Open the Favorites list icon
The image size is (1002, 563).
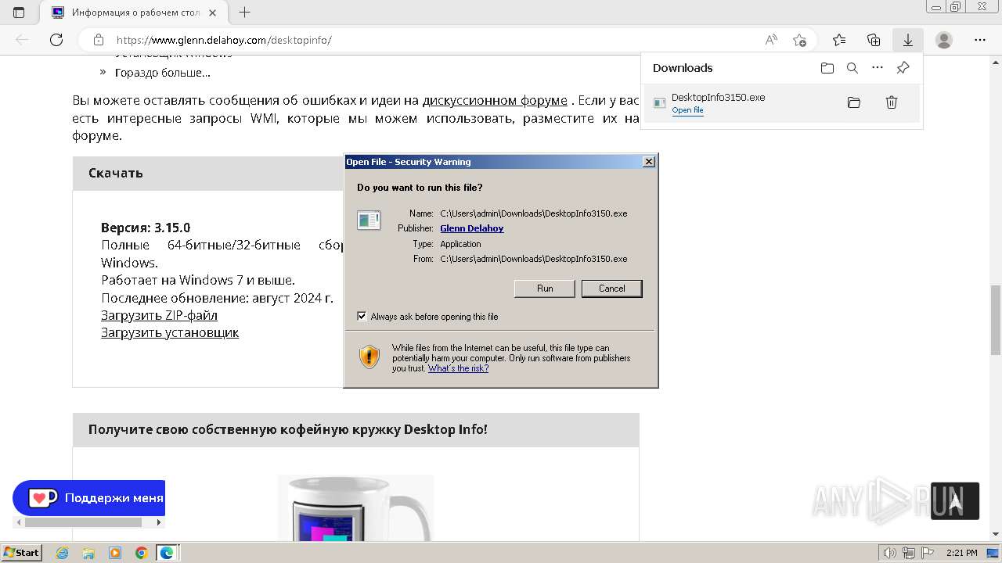coord(839,40)
